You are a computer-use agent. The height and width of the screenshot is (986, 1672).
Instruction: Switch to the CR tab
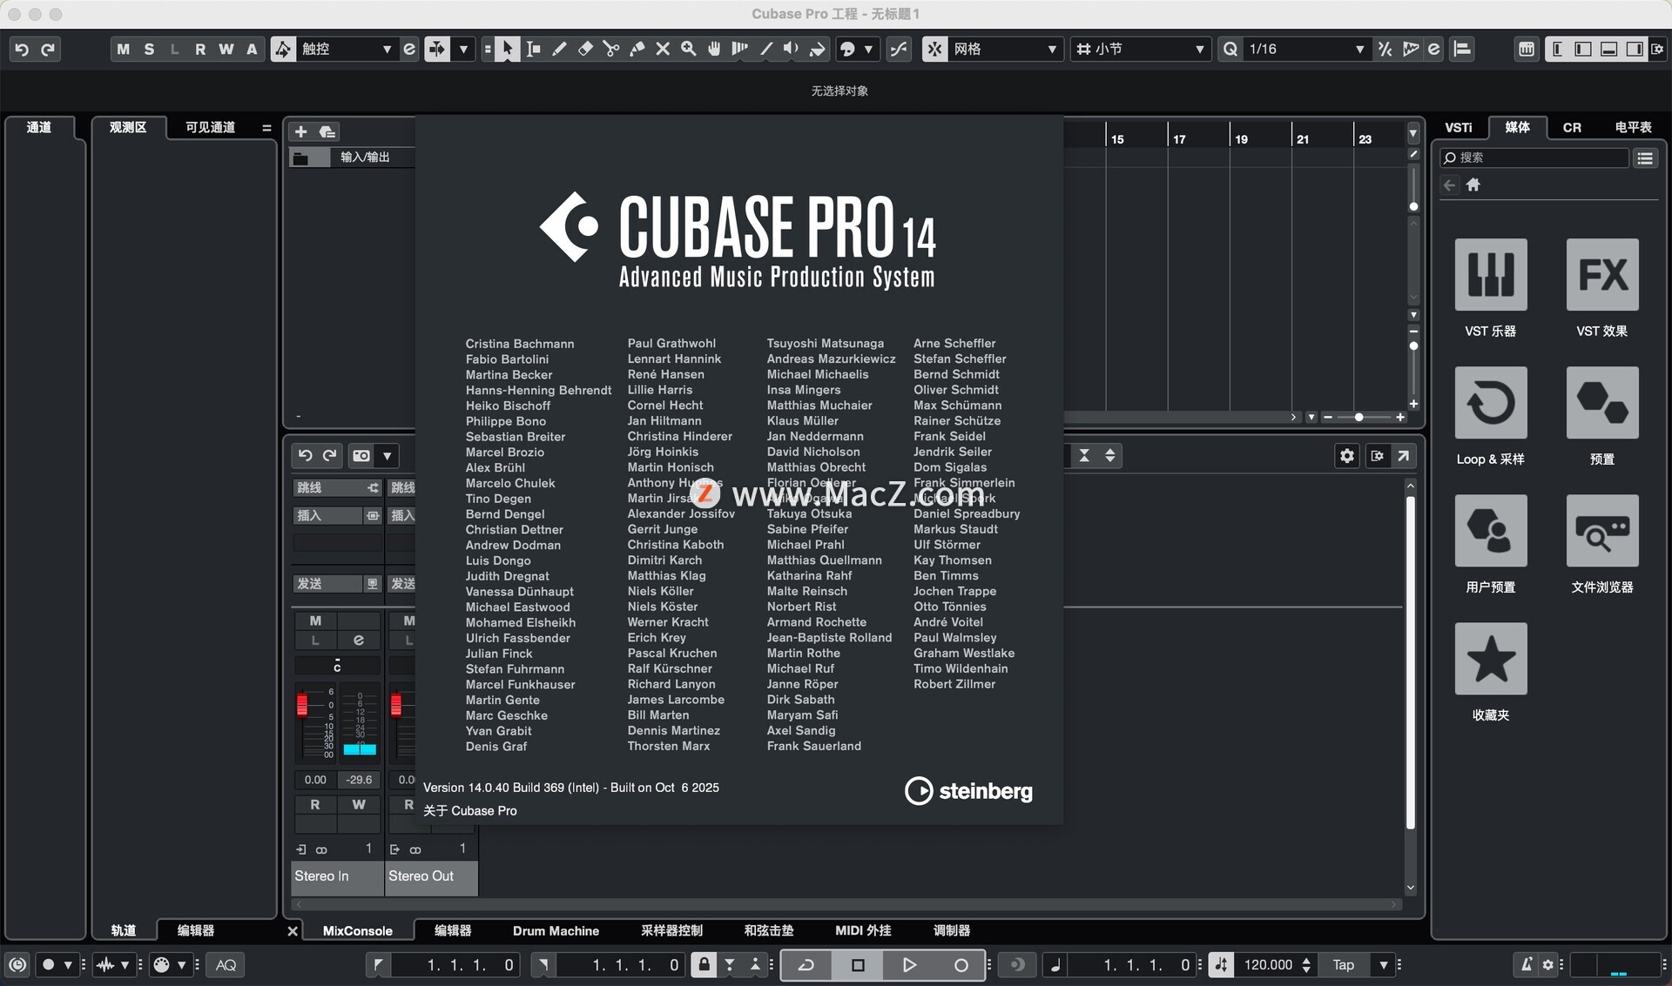tap(1571, 127)
